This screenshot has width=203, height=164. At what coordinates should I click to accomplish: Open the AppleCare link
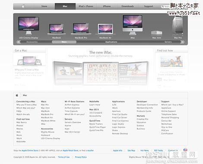click(166, 108)
